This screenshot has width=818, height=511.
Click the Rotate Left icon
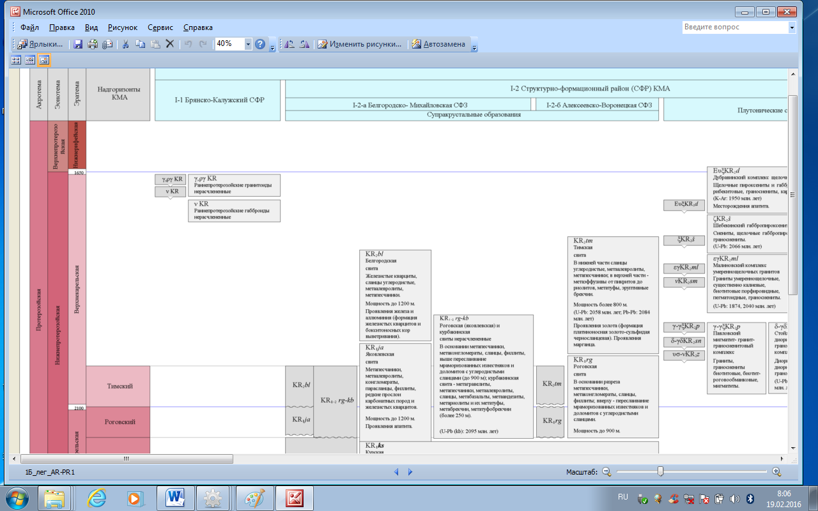pyautogui.click(x=289, y=44)
